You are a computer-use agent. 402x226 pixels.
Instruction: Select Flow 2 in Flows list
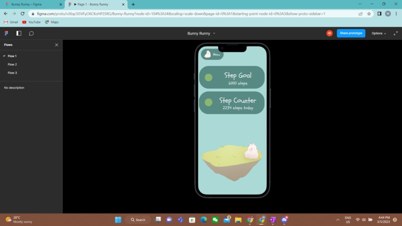pos(12,64)
